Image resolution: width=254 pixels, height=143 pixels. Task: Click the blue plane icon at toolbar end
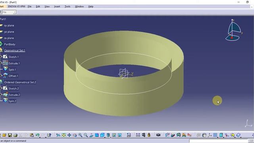238,135
